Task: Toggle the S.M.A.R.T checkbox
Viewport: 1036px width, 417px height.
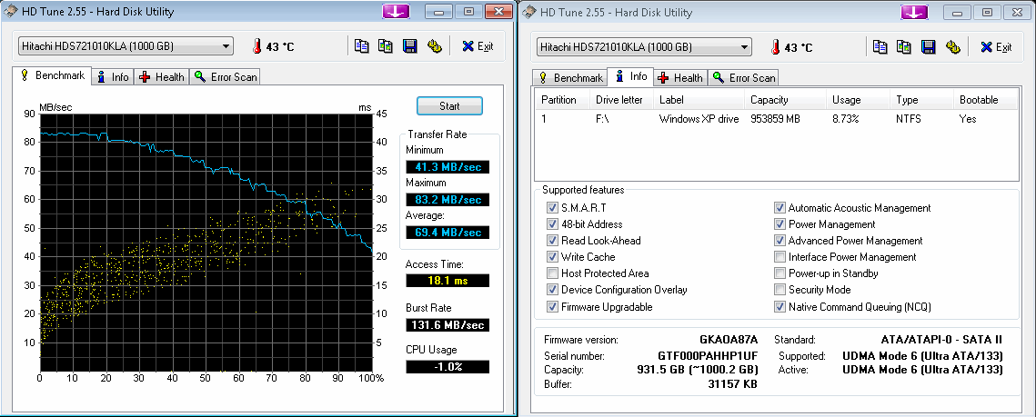Action: click(552, 208)
